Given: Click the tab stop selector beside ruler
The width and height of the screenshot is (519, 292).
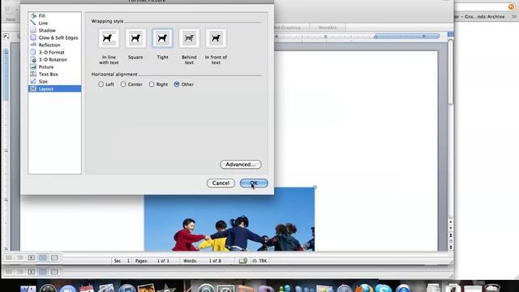Looking at the screenshot, I should click(6, 36).
